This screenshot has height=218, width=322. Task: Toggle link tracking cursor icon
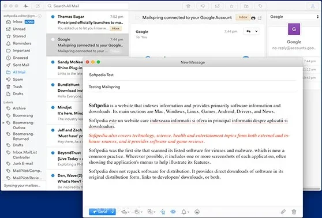(x=163, y=212)
